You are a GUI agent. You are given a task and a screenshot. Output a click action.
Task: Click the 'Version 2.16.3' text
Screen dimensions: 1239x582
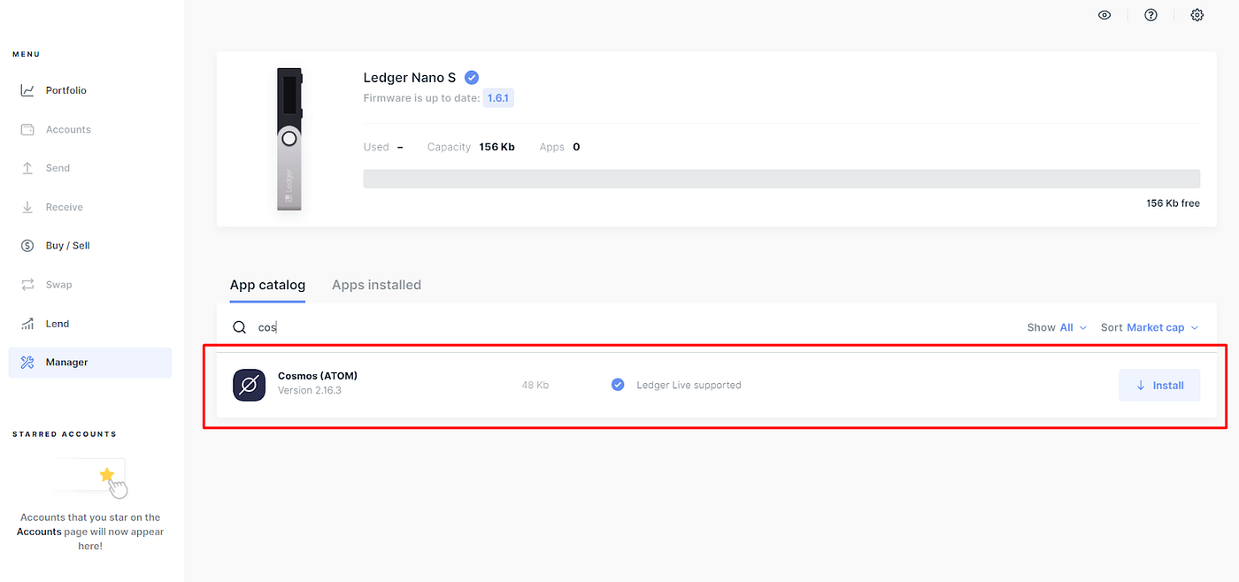(x=310, y=390)
